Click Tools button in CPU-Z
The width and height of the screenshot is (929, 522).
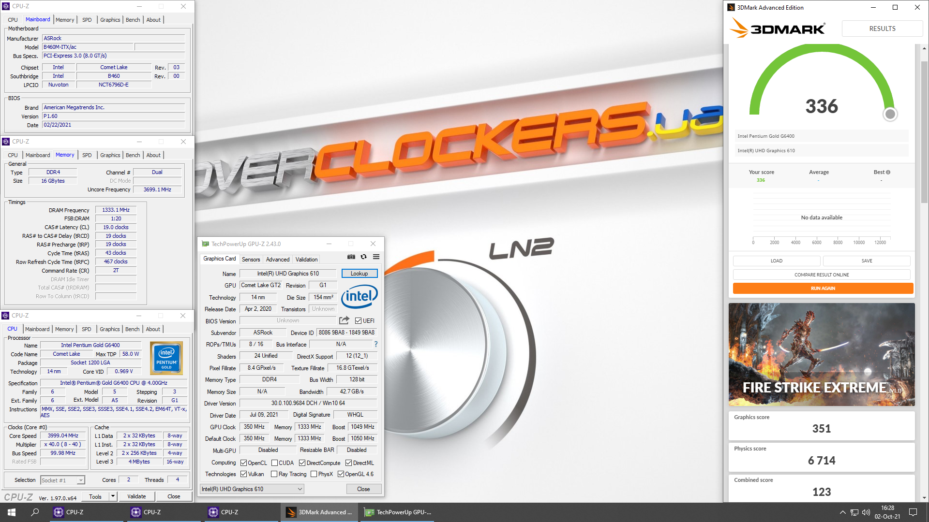95,496
